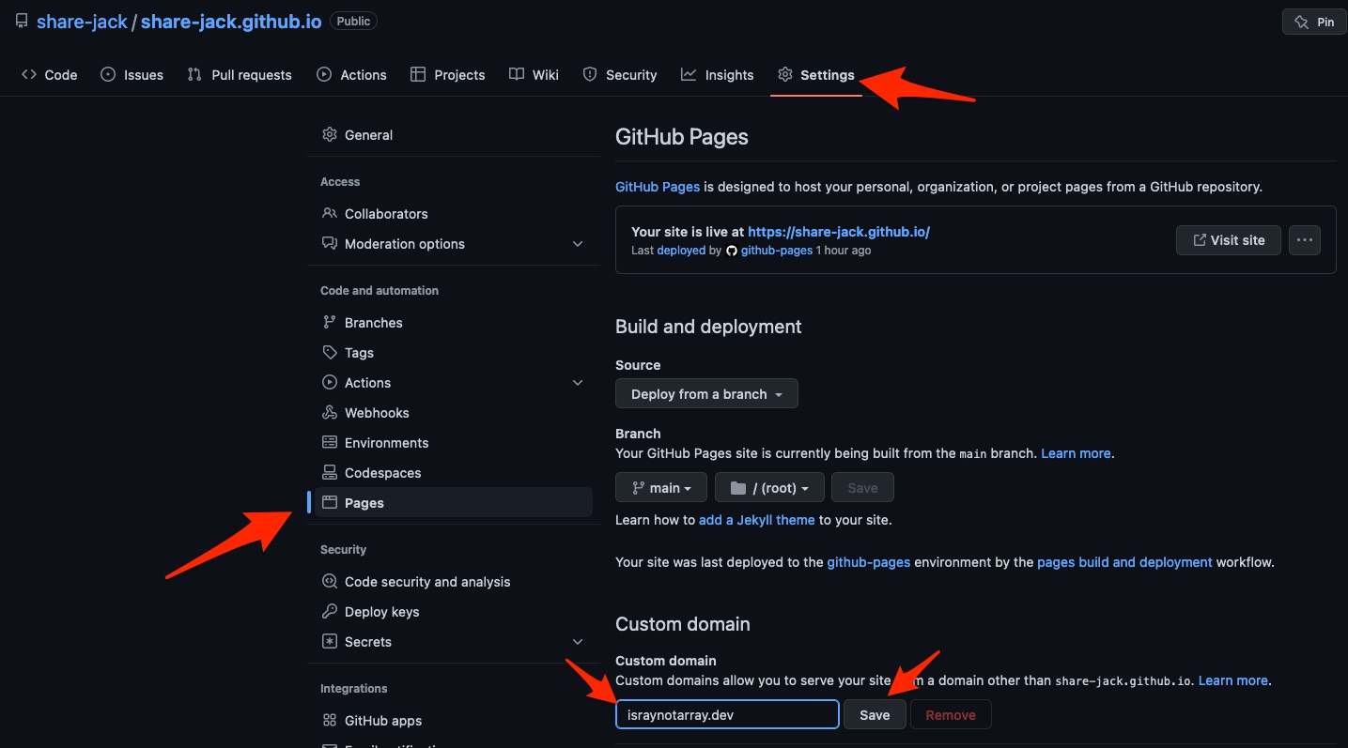The width and height of the screenshot is (1348, 748).
Task: Click the Webhooks icon in sidebar
Action: tap(330, 413)
